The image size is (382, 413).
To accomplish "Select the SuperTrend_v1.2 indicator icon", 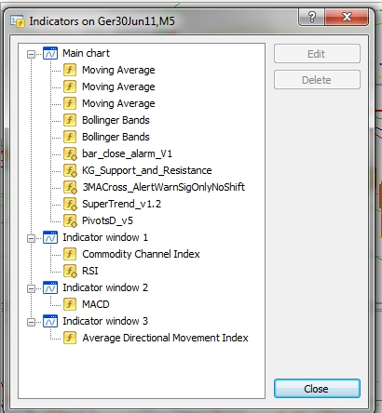I will pyautogui.click(x=70, y=204).
